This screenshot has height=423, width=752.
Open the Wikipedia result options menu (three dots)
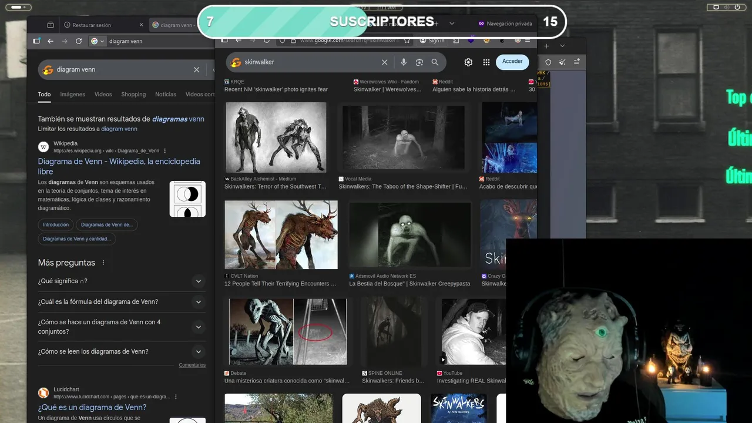coord(165,151)
